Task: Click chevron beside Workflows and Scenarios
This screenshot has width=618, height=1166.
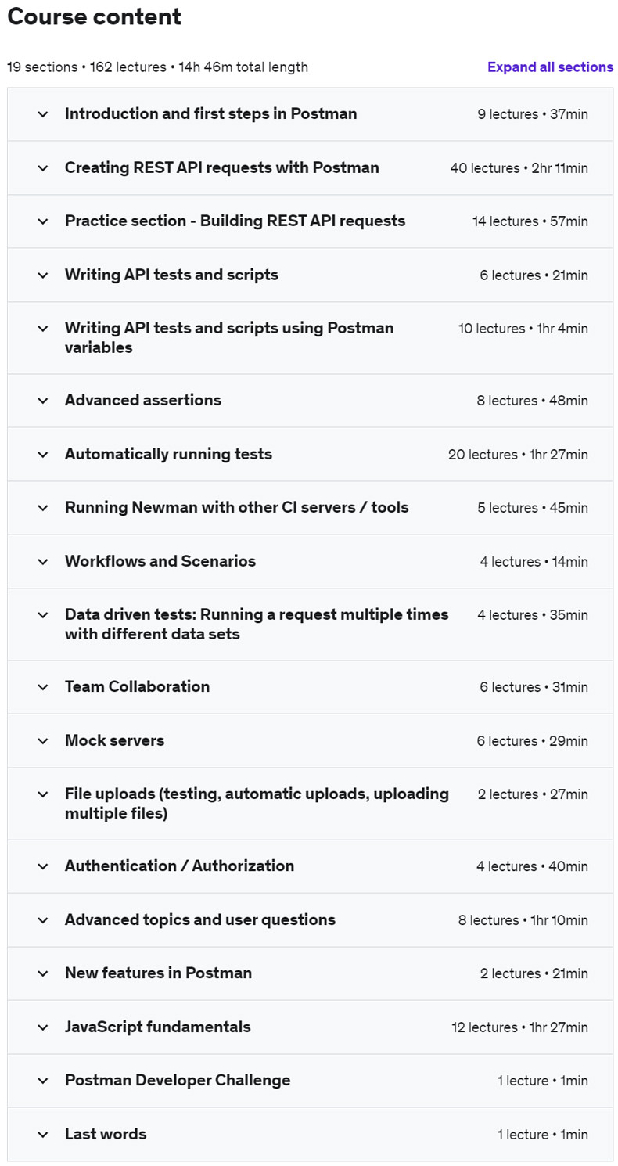Action: click(43, 561)
